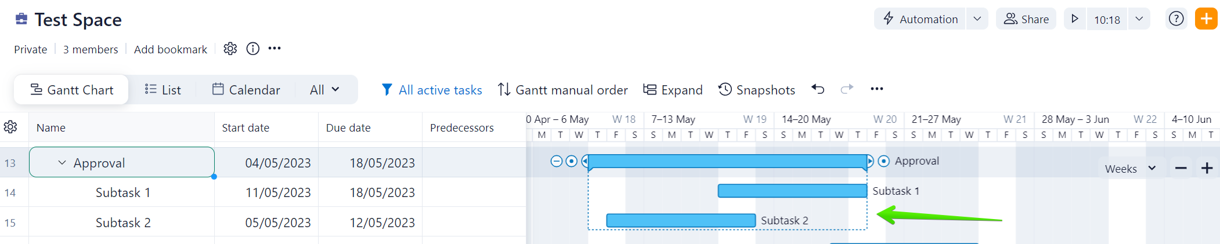Zoom out the Gantt timeline

[x=1181, y=169]
